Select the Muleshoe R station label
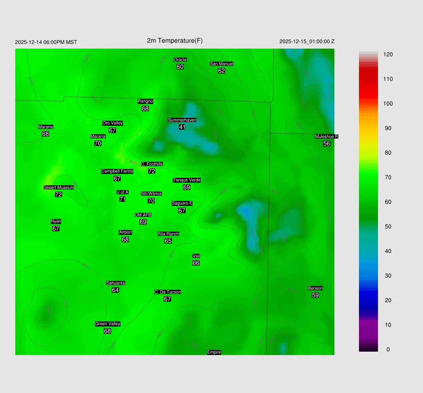The width and height of the screenshot is (423, 393). tap(326, 137)
